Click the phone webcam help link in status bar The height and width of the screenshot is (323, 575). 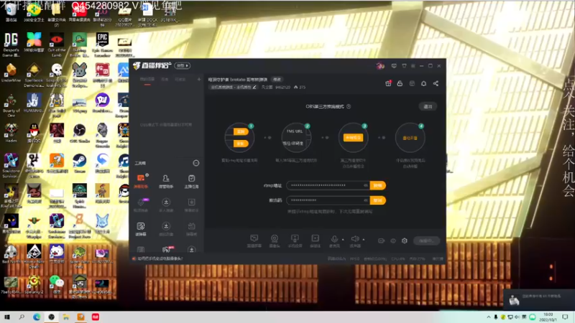(x=160, y=258)
